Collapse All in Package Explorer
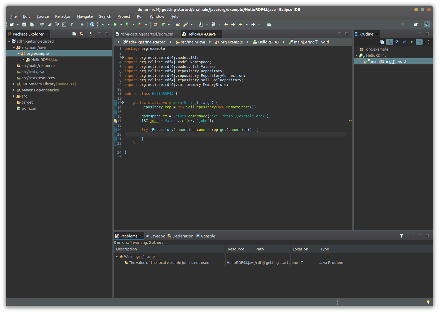The width and height of the screenshot is (439, 313). [x=74, y=34]
